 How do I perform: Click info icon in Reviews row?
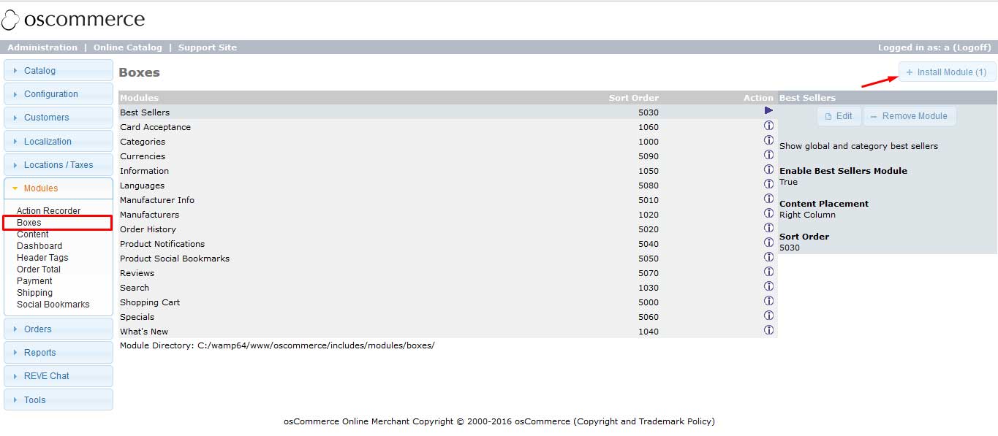(x=768, y=272)
